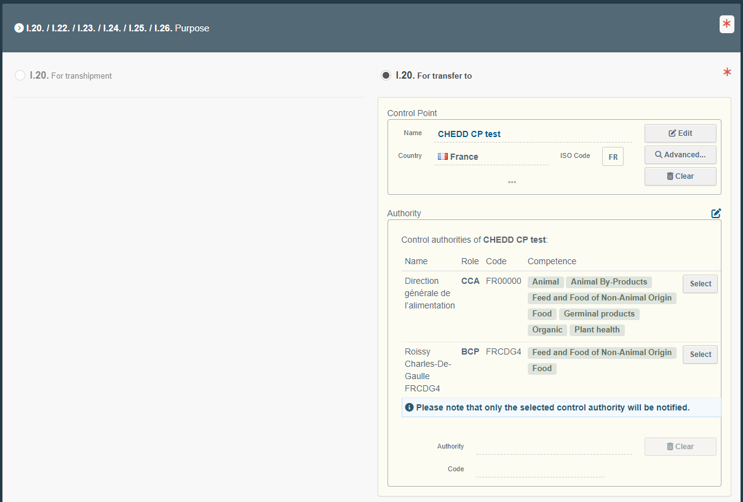Click the FR ISO Code box

613,157
